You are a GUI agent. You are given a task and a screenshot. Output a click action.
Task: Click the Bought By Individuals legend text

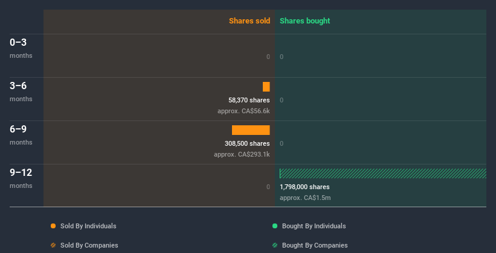coord(314,226)
